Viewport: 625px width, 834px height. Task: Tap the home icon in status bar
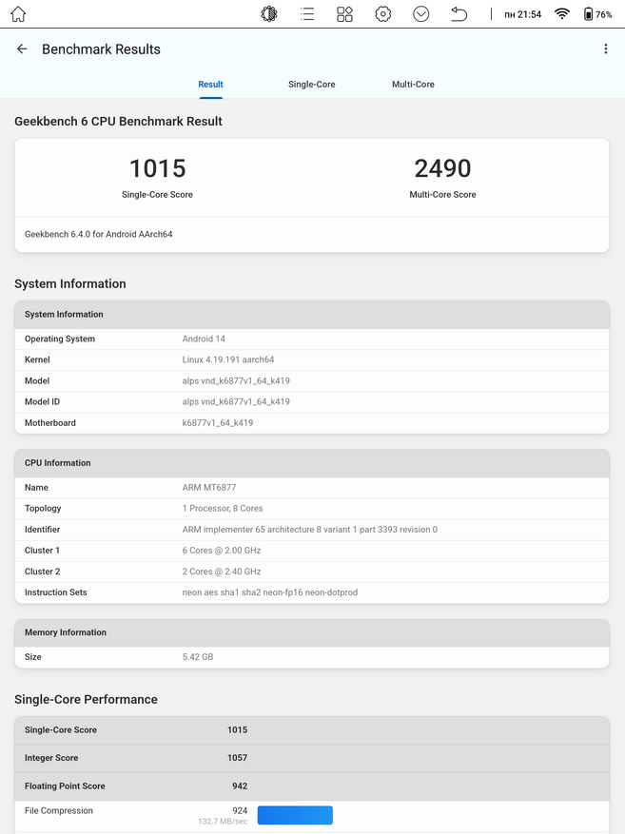[18, 14]
